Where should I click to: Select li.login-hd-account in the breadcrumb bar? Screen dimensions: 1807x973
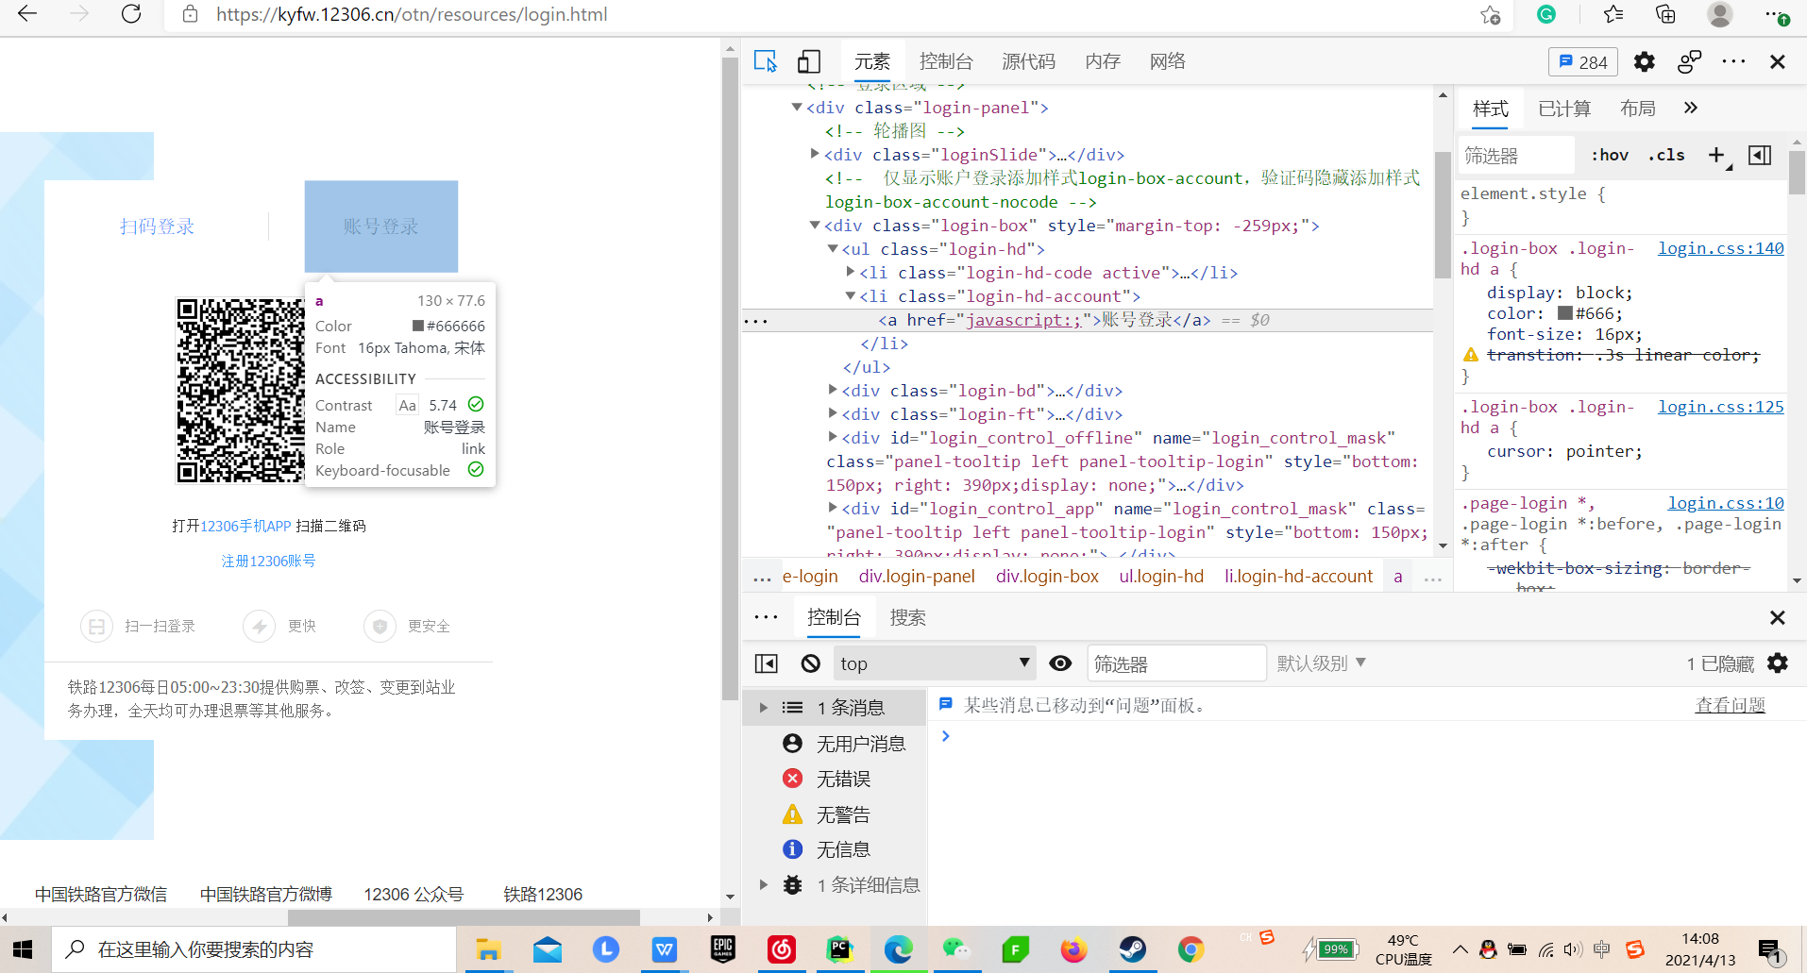1298,576
